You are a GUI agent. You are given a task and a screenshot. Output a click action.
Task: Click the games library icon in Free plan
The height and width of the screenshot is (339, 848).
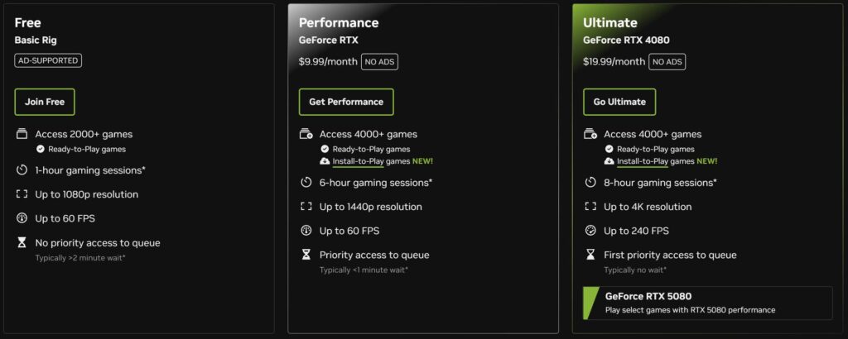coord(22,134)
